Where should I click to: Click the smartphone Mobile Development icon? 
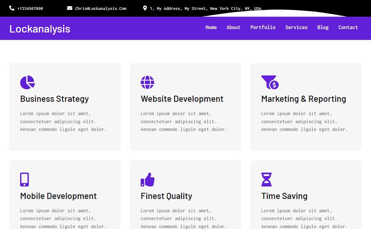(24, 179)
